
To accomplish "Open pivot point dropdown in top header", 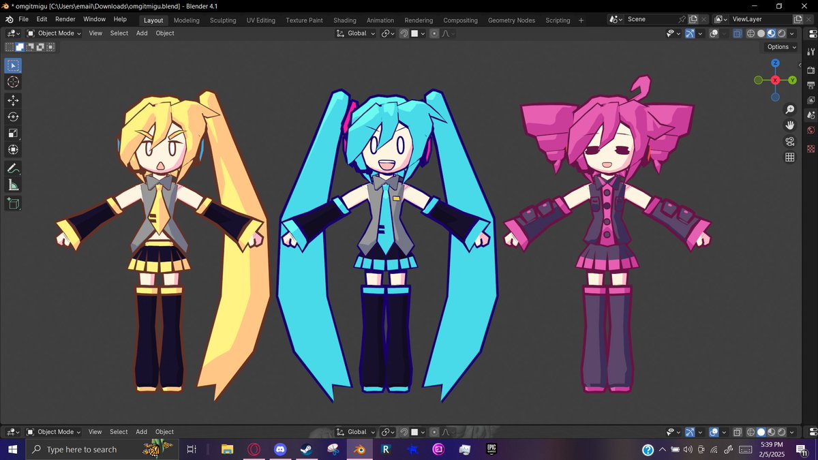I will click(x=388, y=33).
